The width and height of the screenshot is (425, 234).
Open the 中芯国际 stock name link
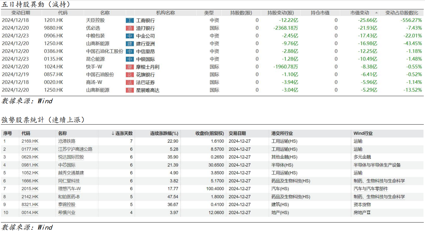tap(67, 165)
